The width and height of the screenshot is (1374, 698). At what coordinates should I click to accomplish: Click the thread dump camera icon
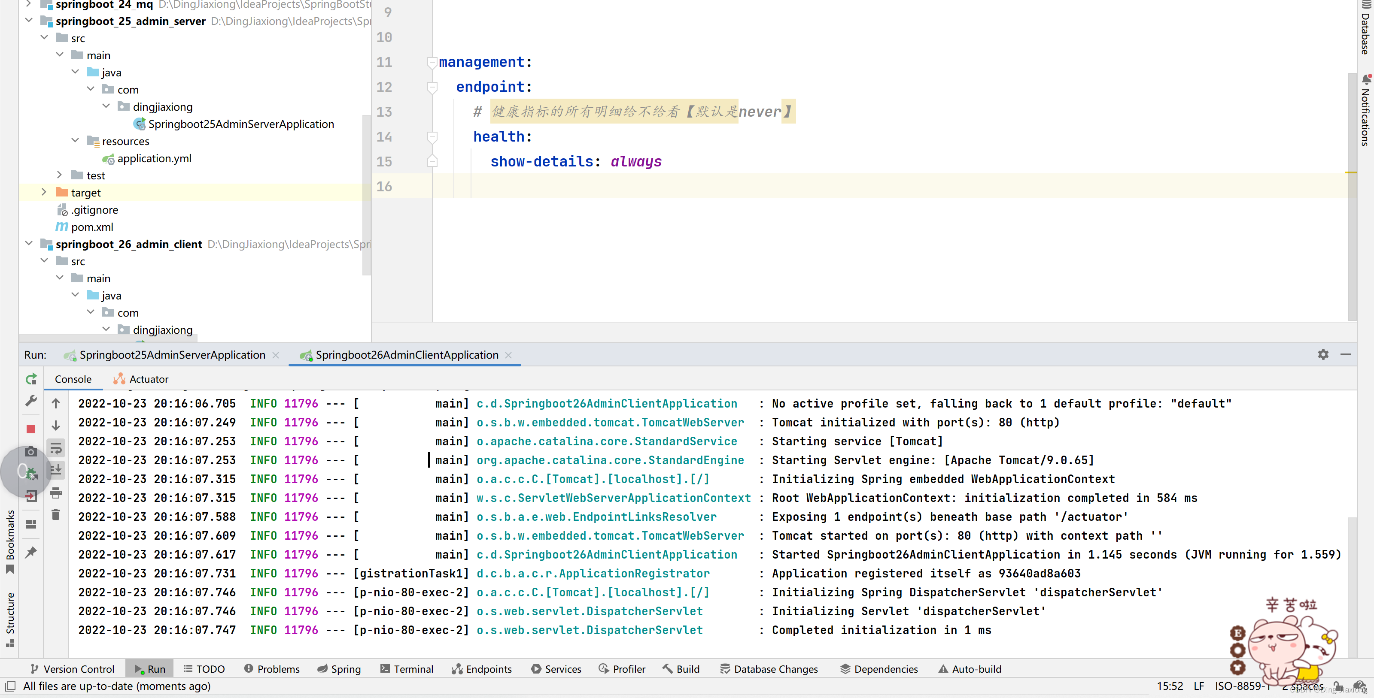(31, 452)
